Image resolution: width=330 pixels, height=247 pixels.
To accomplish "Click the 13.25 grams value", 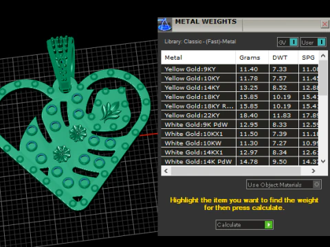I will [249, 88].
